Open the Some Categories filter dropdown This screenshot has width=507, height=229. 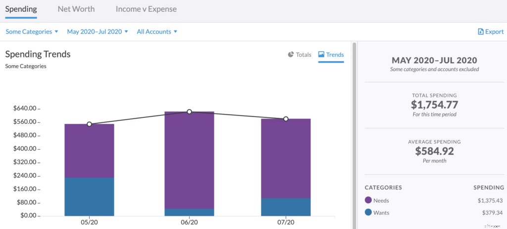pos(32,32)
